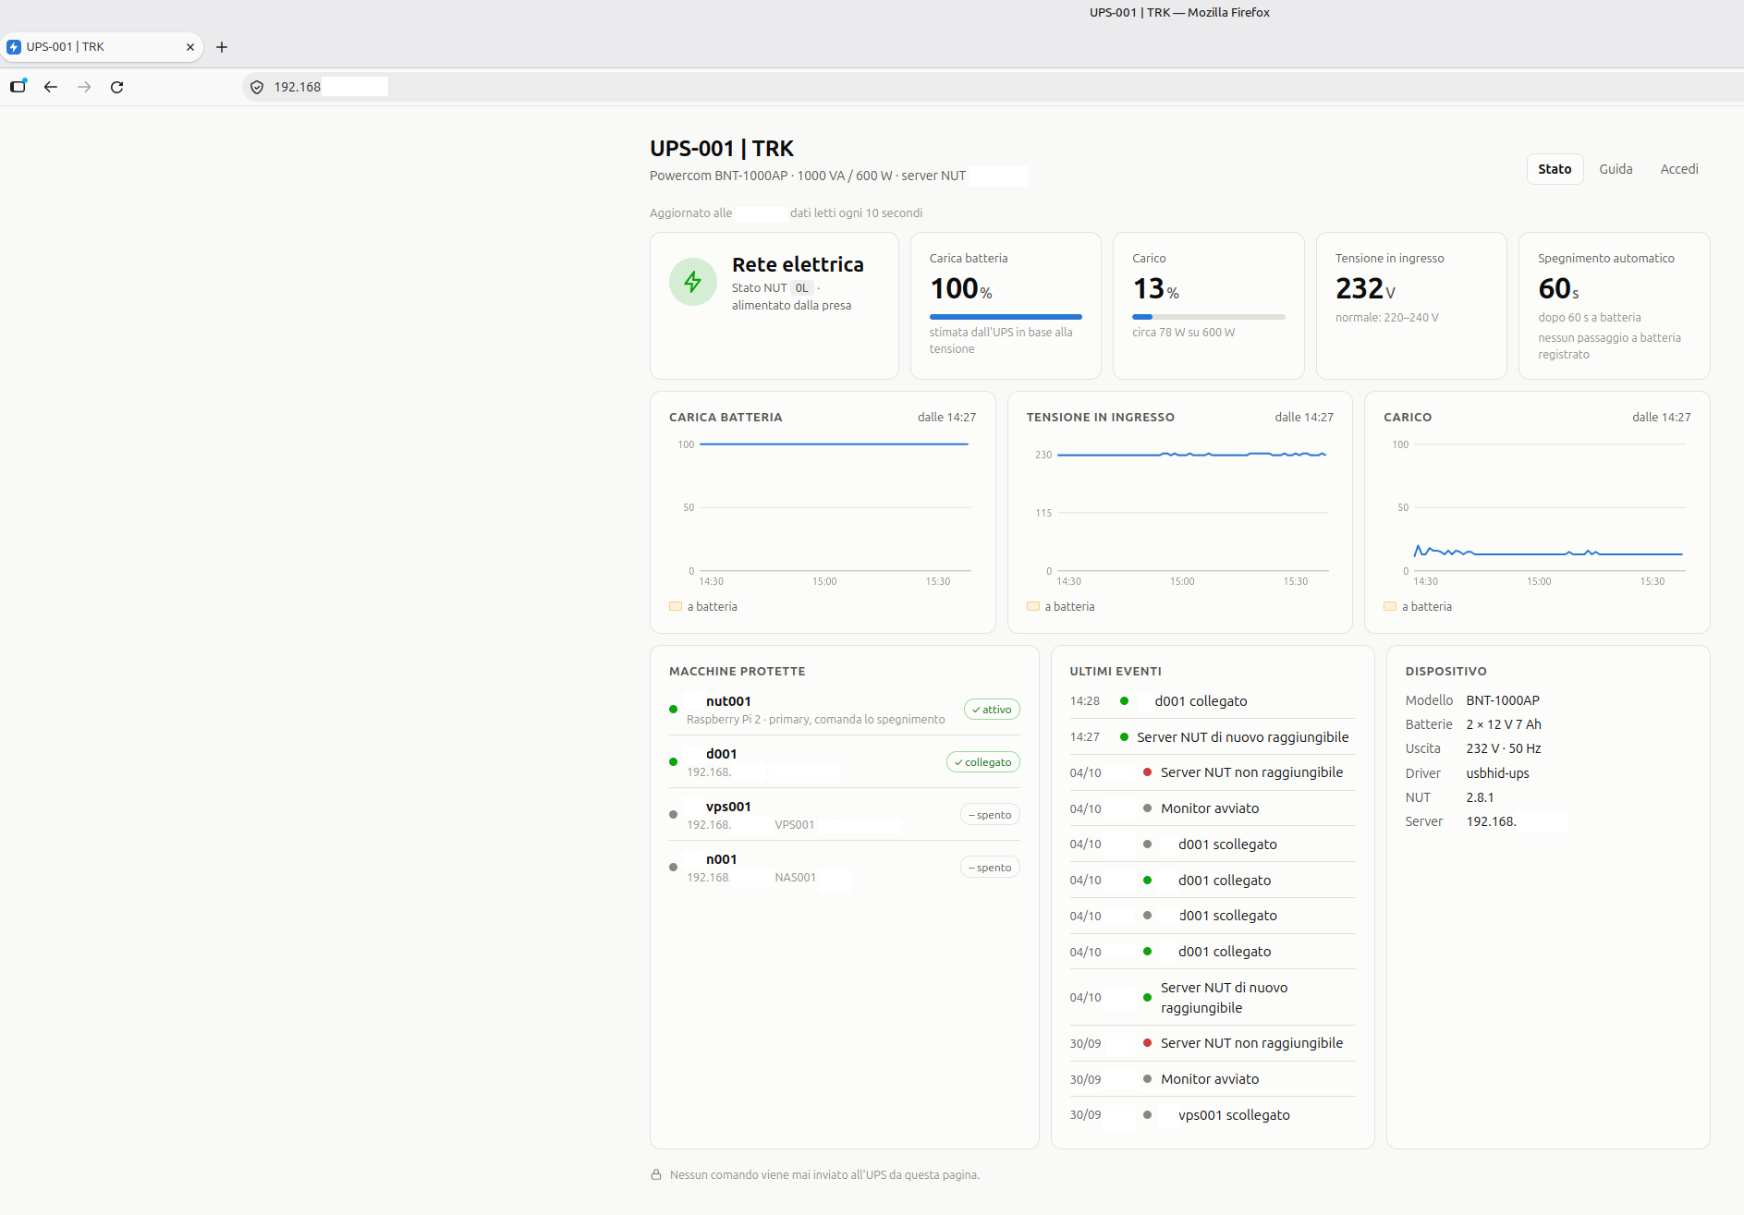
Task: Click the '14:27 Server NUT di nuovo raggiungibile' event
Action: (1213, 737)
